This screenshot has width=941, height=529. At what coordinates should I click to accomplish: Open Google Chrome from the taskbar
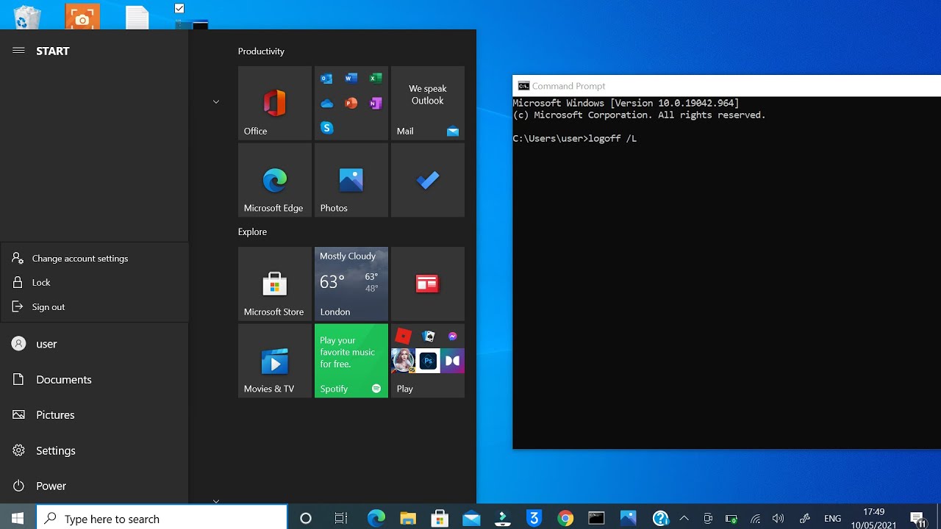point(565,519)
